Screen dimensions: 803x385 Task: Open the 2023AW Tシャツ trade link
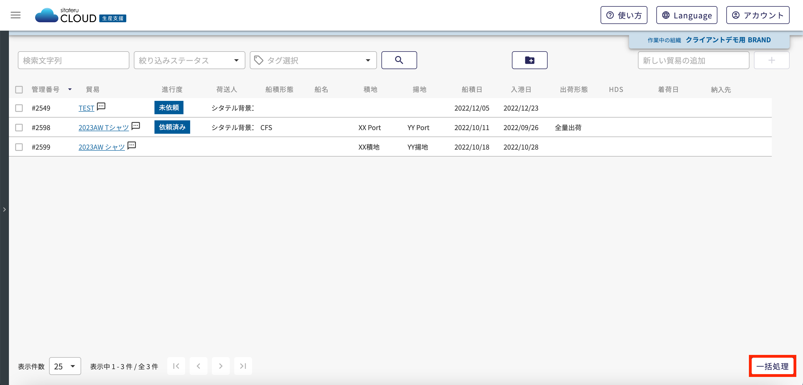pos(103,128)
